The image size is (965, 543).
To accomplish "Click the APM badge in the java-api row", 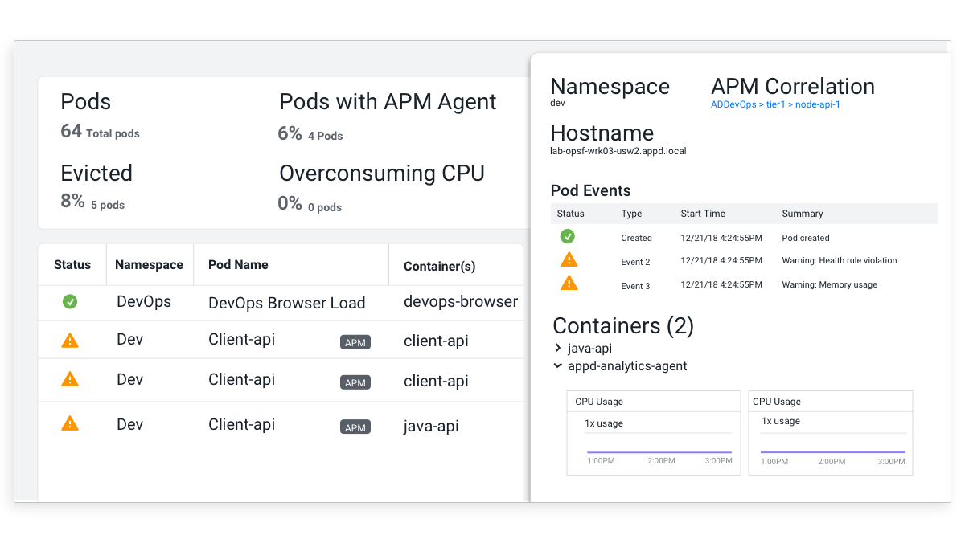I will [355, 427].
